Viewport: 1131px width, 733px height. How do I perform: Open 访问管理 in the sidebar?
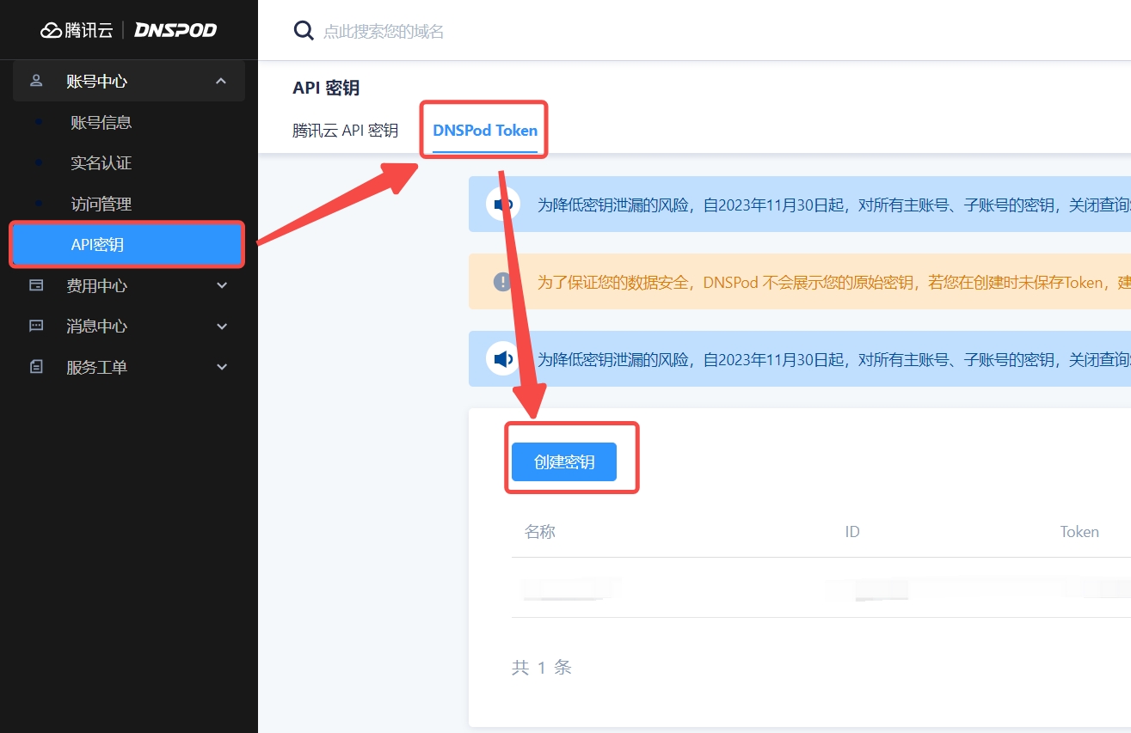click(x=101, y=204)
